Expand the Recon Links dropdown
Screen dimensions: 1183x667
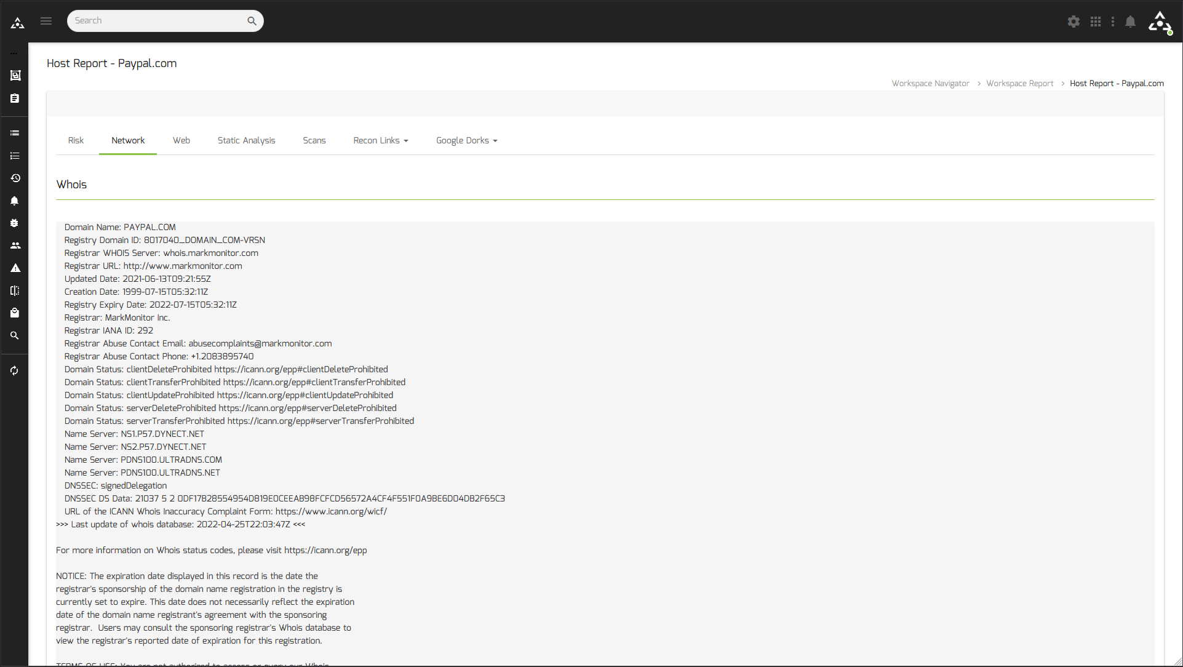[x=381, y=140]
